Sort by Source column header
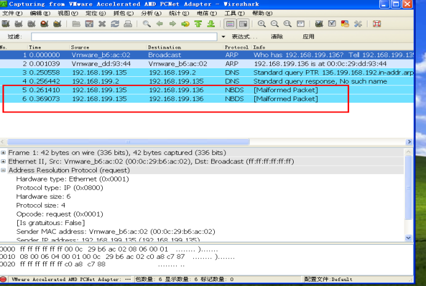This screenshot has height=286, width=426. point(108,47)
